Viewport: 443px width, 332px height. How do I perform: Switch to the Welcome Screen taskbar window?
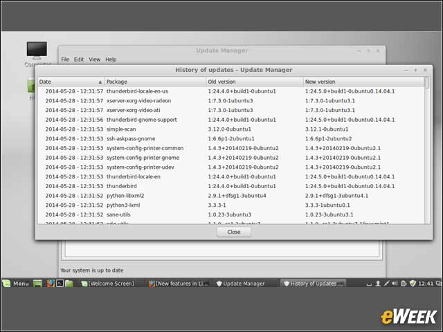pos(108,284)
